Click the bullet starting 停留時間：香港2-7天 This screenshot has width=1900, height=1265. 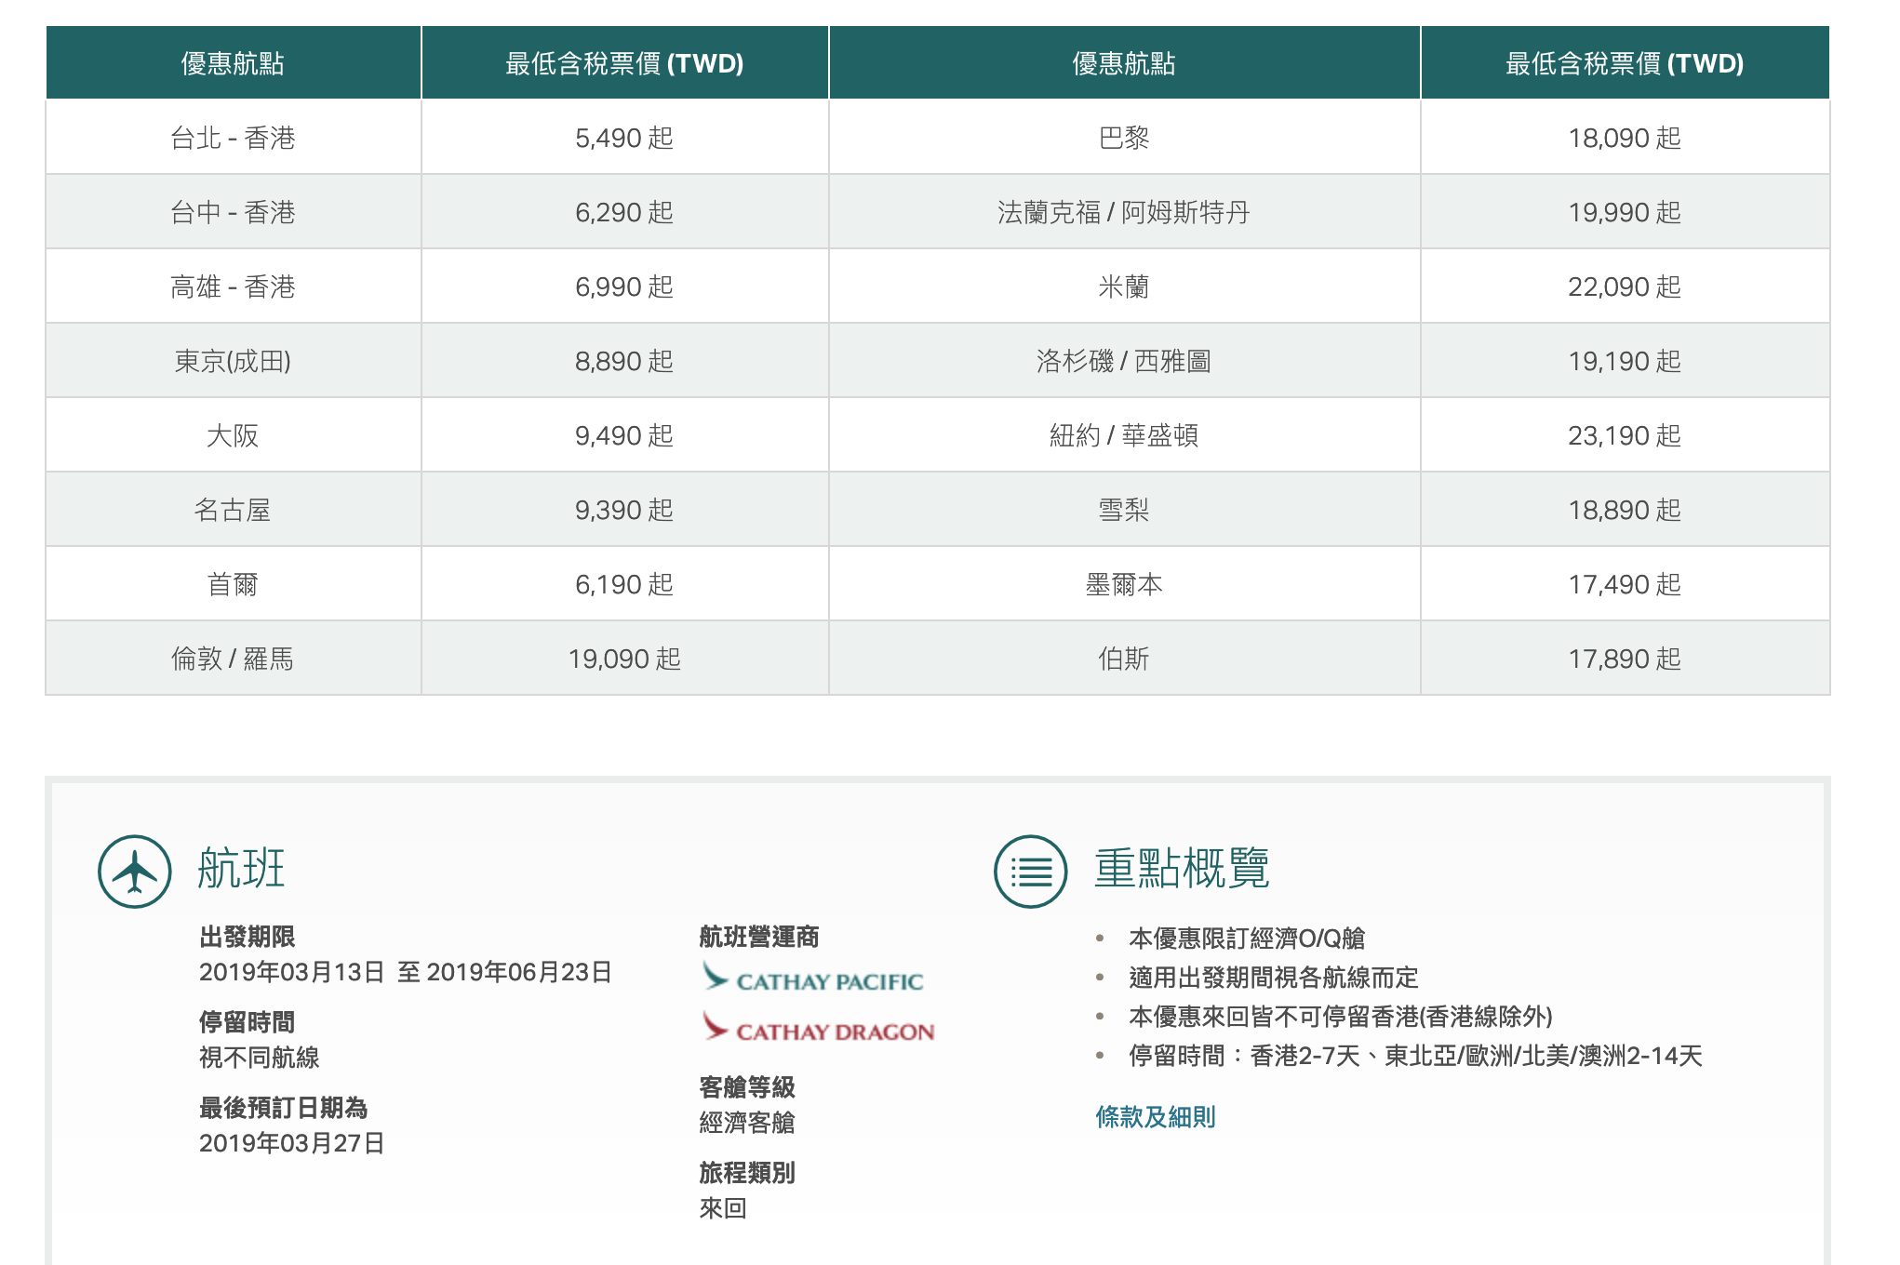coord(1415,1056)
